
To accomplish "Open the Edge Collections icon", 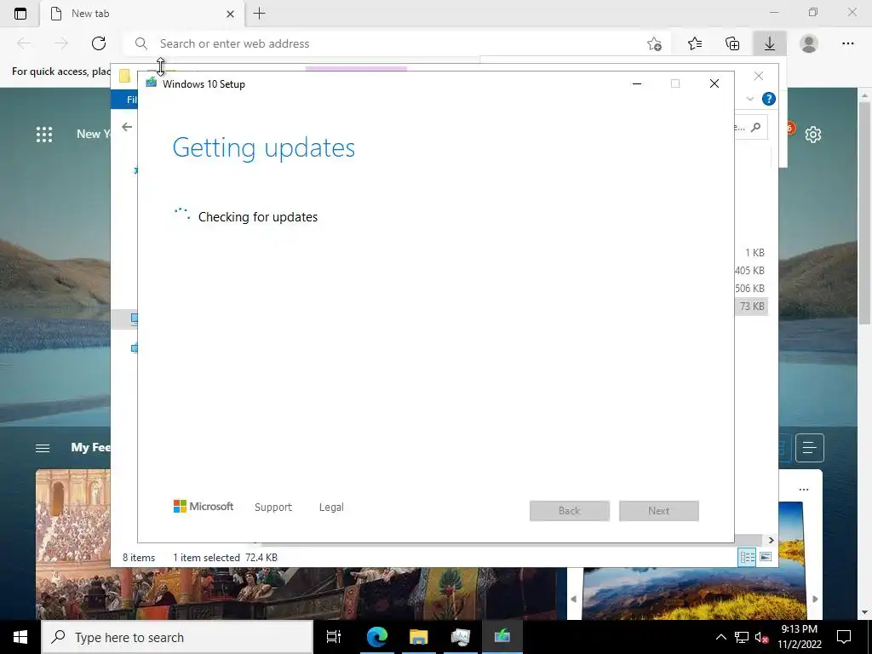I will point(732,43).
